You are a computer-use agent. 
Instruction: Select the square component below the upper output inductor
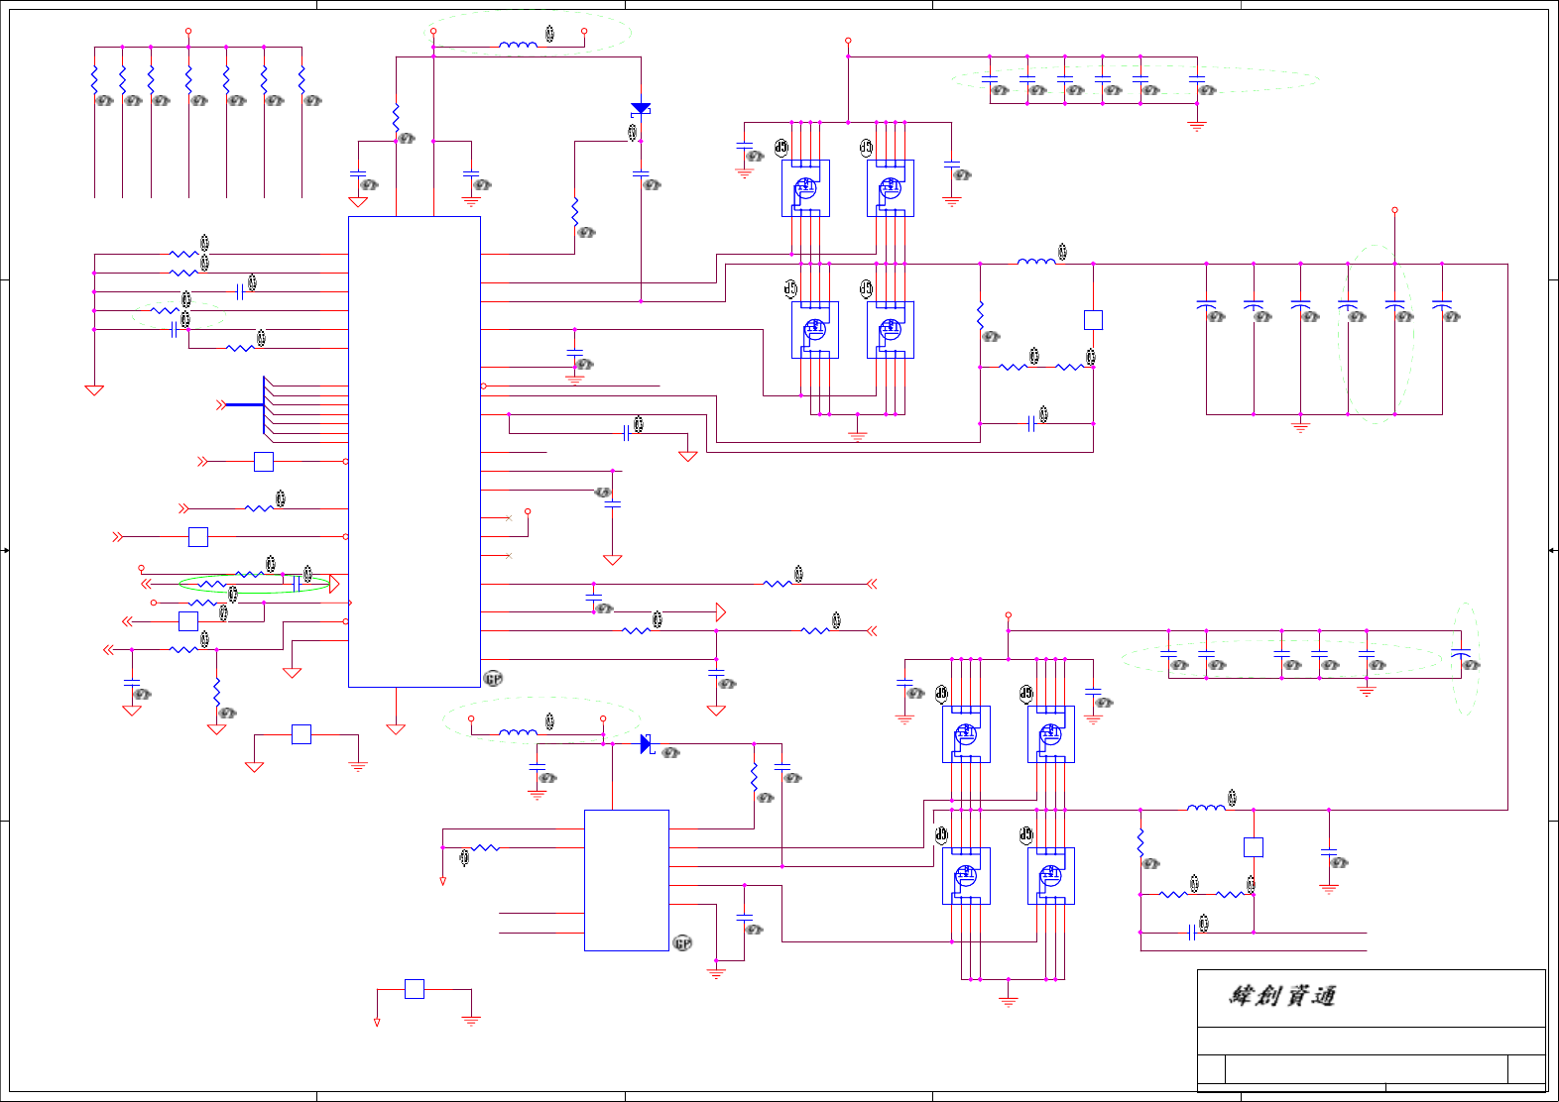click(x=1093, y=320)
